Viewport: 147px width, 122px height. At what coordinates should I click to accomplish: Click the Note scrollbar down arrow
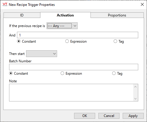[x=135, y=98]
